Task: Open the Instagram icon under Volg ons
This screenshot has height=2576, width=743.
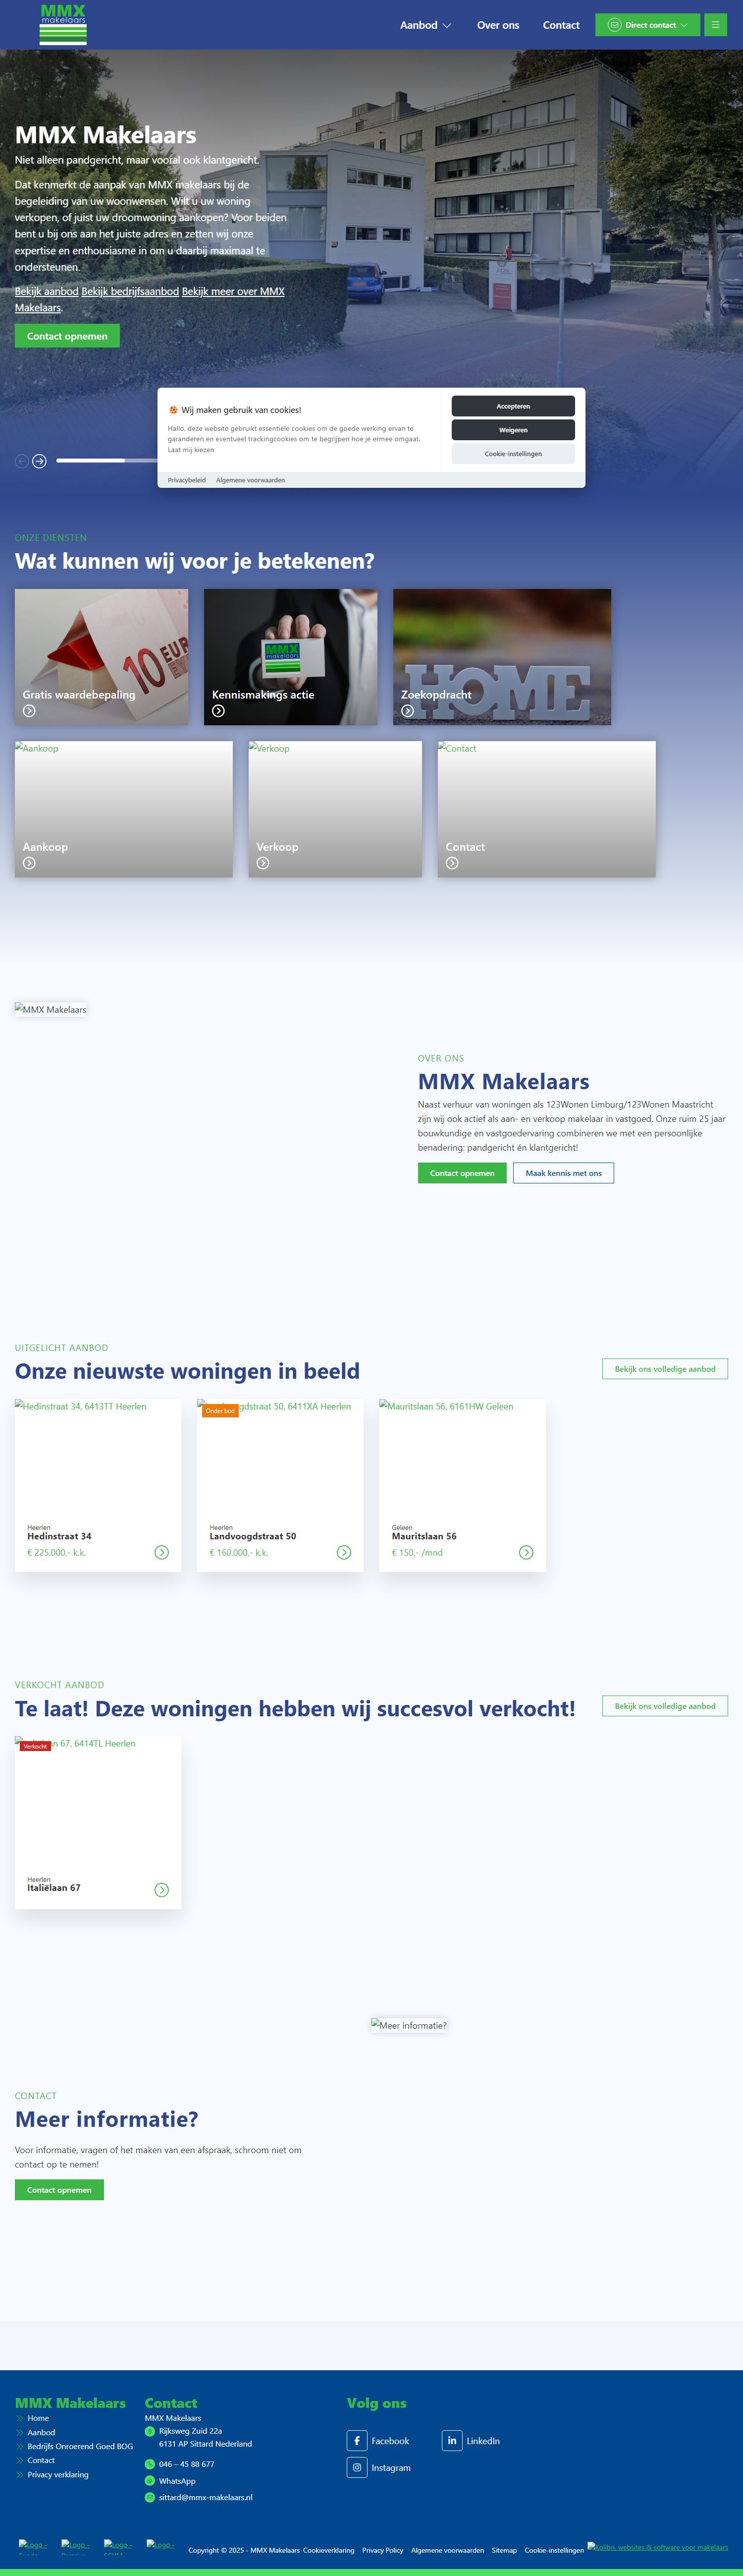Action: tap(357, 2468)
